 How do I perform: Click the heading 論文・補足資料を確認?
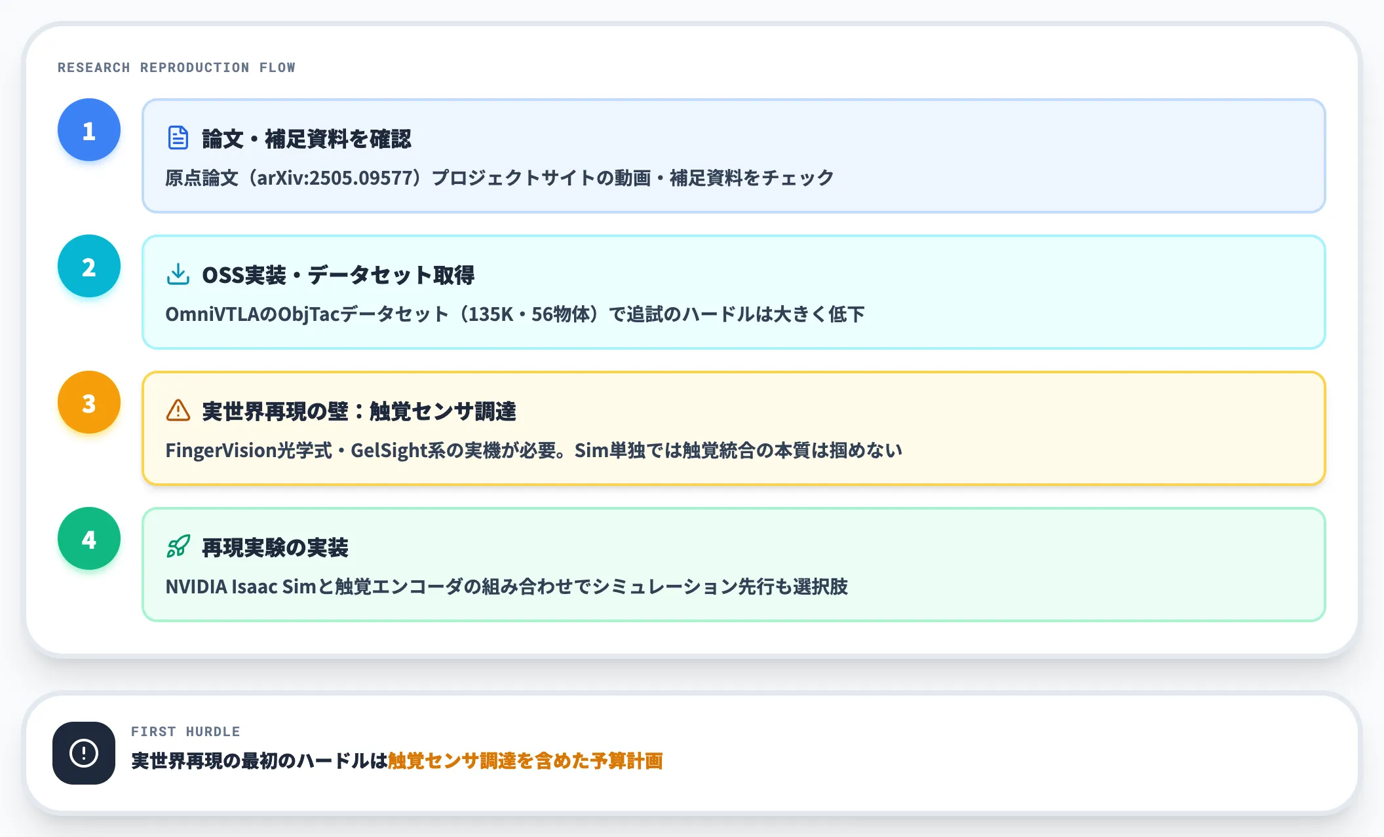pyautogui.click(x=307, y=139)
